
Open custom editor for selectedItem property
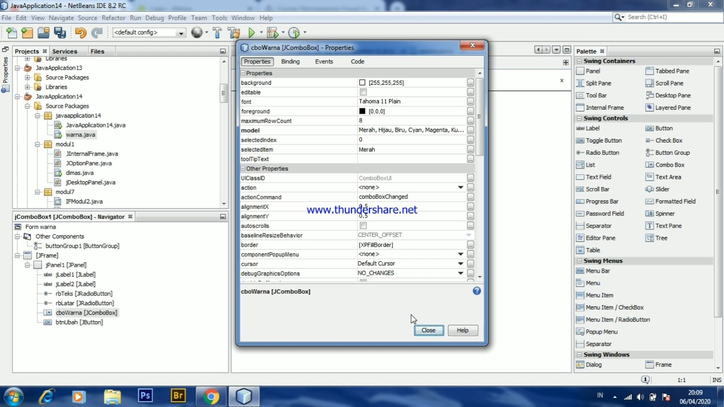[x=470, y=149]
